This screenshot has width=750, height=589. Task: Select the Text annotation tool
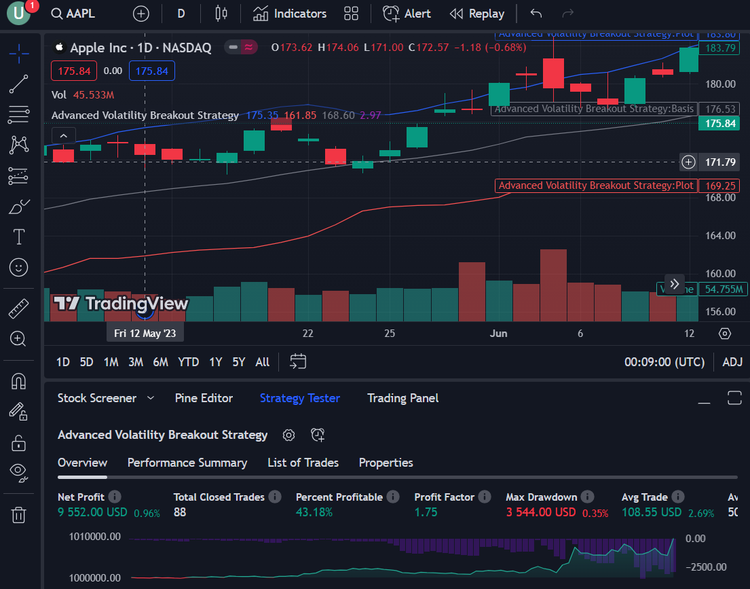click(18, 236)
